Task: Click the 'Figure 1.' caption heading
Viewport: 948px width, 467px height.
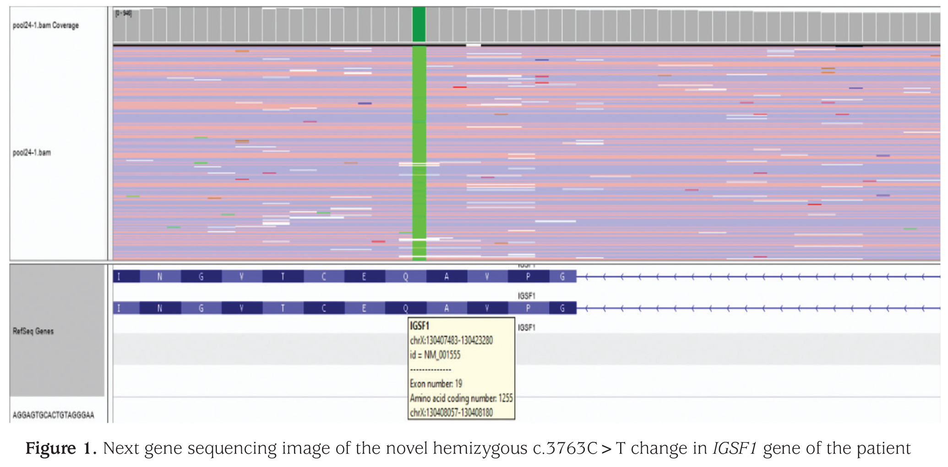Action: click(61, 448)
